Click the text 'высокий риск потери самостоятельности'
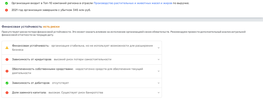 pos(82,59)
